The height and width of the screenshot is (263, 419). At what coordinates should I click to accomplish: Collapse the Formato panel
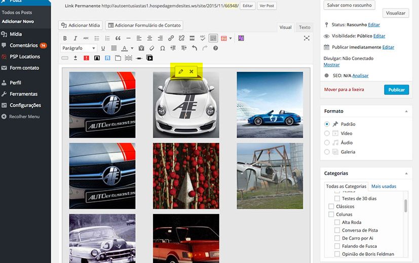point(405,111)
